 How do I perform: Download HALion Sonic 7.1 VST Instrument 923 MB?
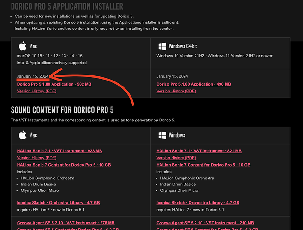[59, 151]
